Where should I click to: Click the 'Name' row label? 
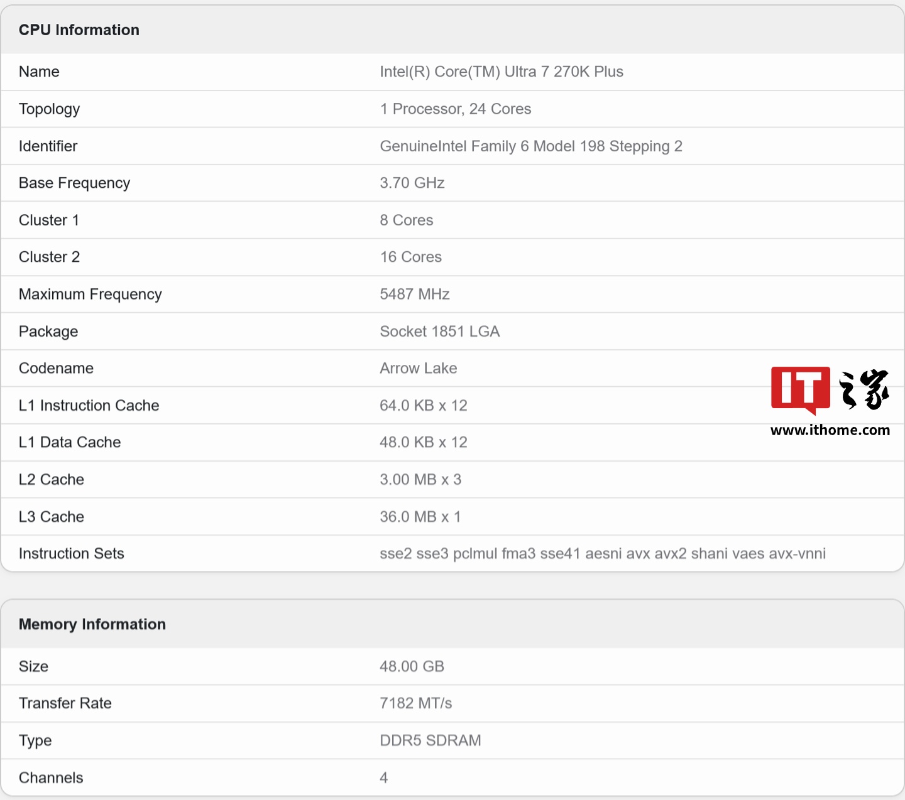(x=39, y=72)
